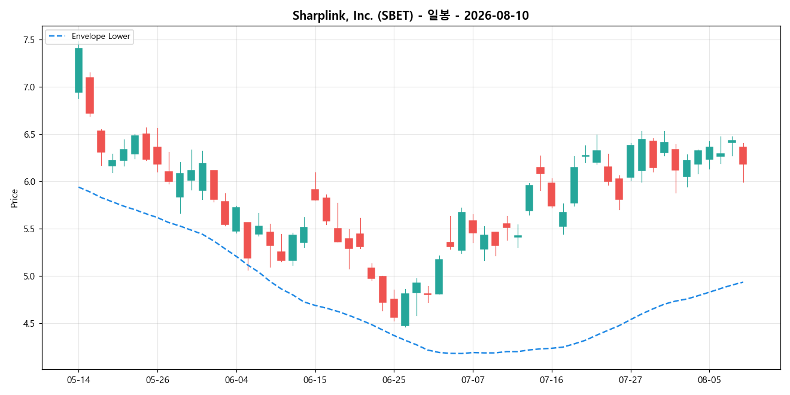The image size is (790, 395).
Task: Click the 06-04 x-axis date label
Action: coord(236,380)
